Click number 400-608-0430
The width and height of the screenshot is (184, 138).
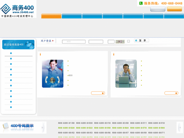[84, 123]
